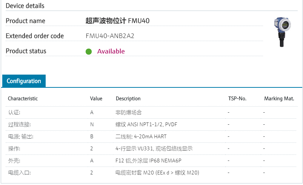
Task: Click the Description column header
Action: 128,99
